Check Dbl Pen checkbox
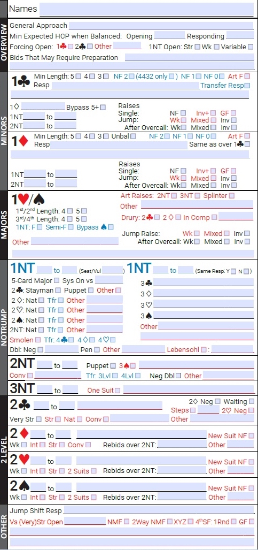258x550 pixels. click(x=97, y=350)
